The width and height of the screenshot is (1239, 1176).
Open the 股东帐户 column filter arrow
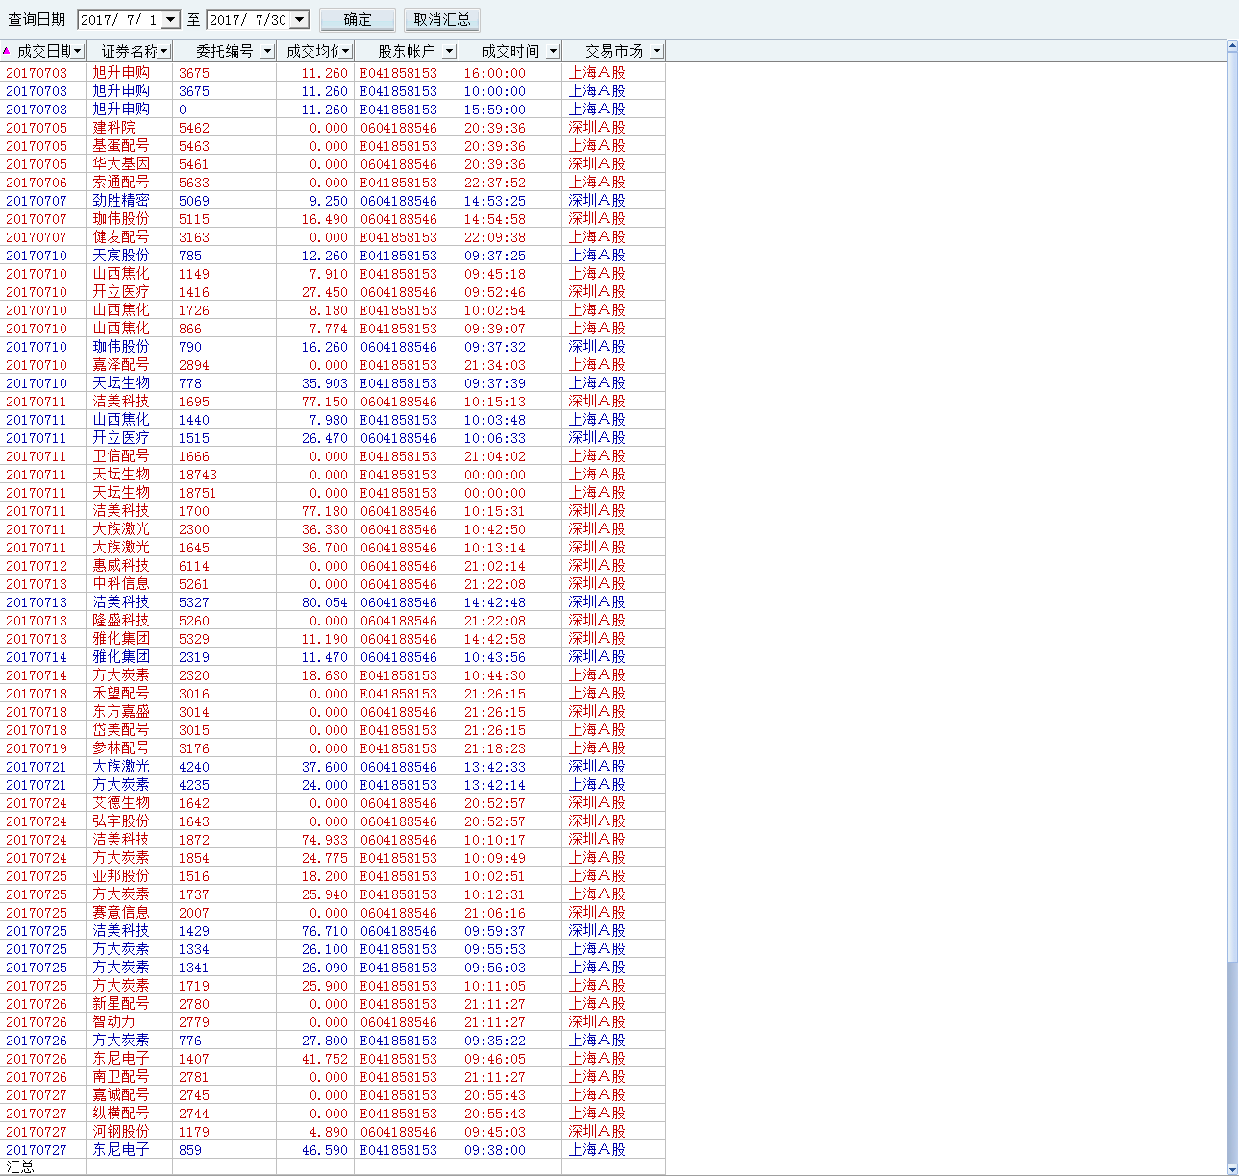(449, 51)
